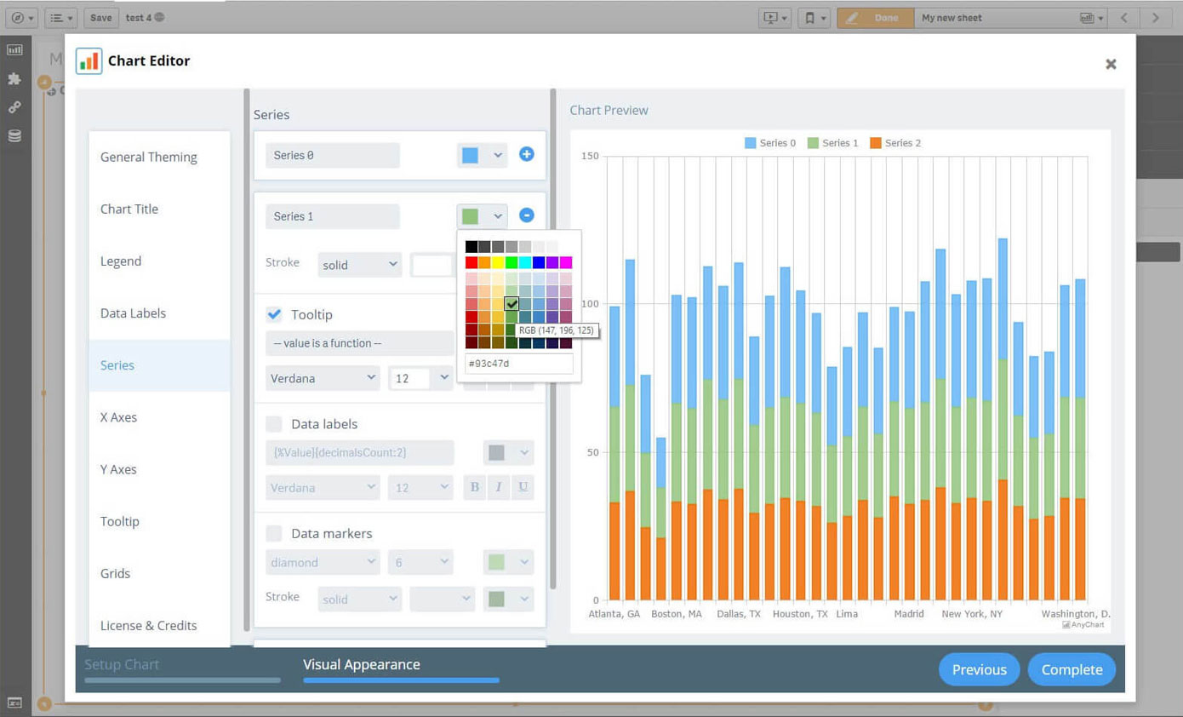
Task: Add a new series with the plus icon
Action: tap(526, 154)
